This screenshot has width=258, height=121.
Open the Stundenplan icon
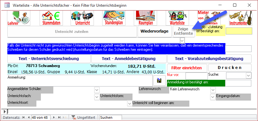[114, 18]
